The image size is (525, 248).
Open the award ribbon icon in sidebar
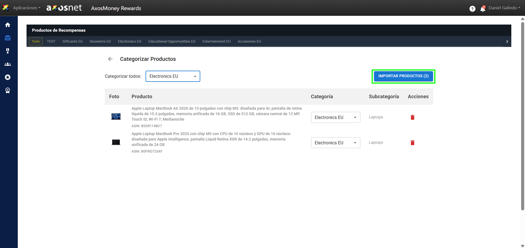coord(8,90)
